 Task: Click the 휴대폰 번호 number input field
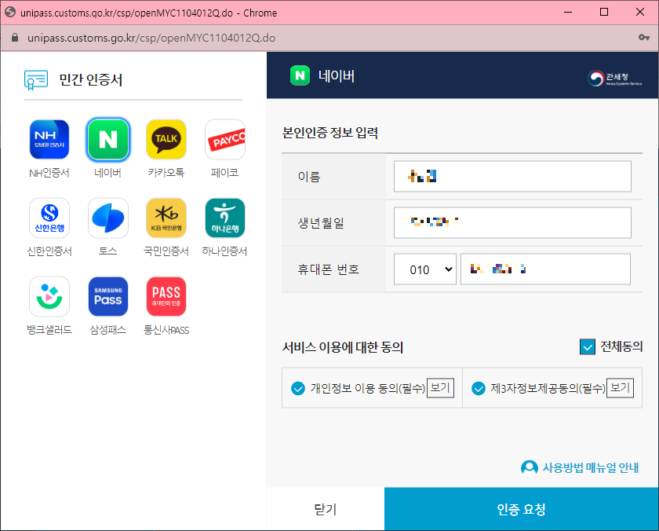coord(545,269)
